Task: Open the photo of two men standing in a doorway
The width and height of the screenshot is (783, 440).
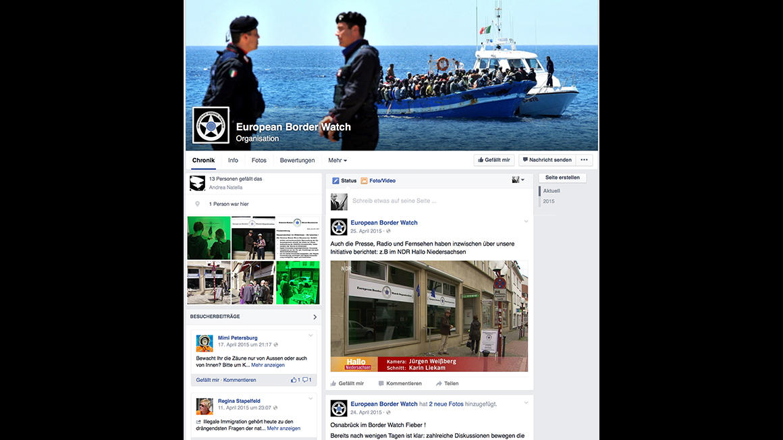Action: [253, 238]
